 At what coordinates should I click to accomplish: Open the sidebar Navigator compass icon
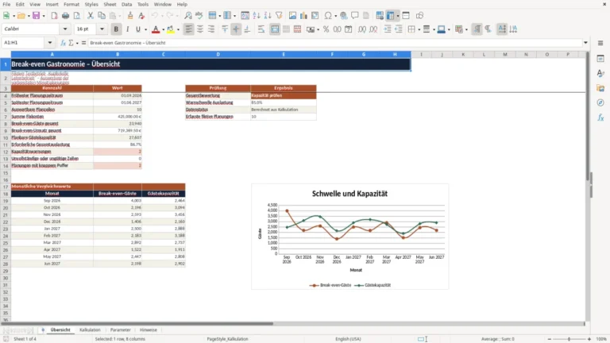coord(600,102)
